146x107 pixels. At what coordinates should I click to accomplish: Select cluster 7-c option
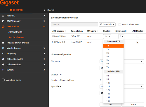point(114,67)
